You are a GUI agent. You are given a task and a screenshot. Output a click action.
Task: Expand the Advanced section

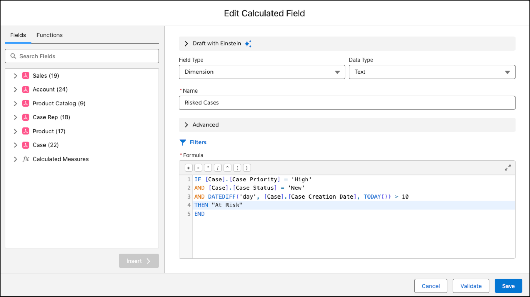[x=186, y=125]
